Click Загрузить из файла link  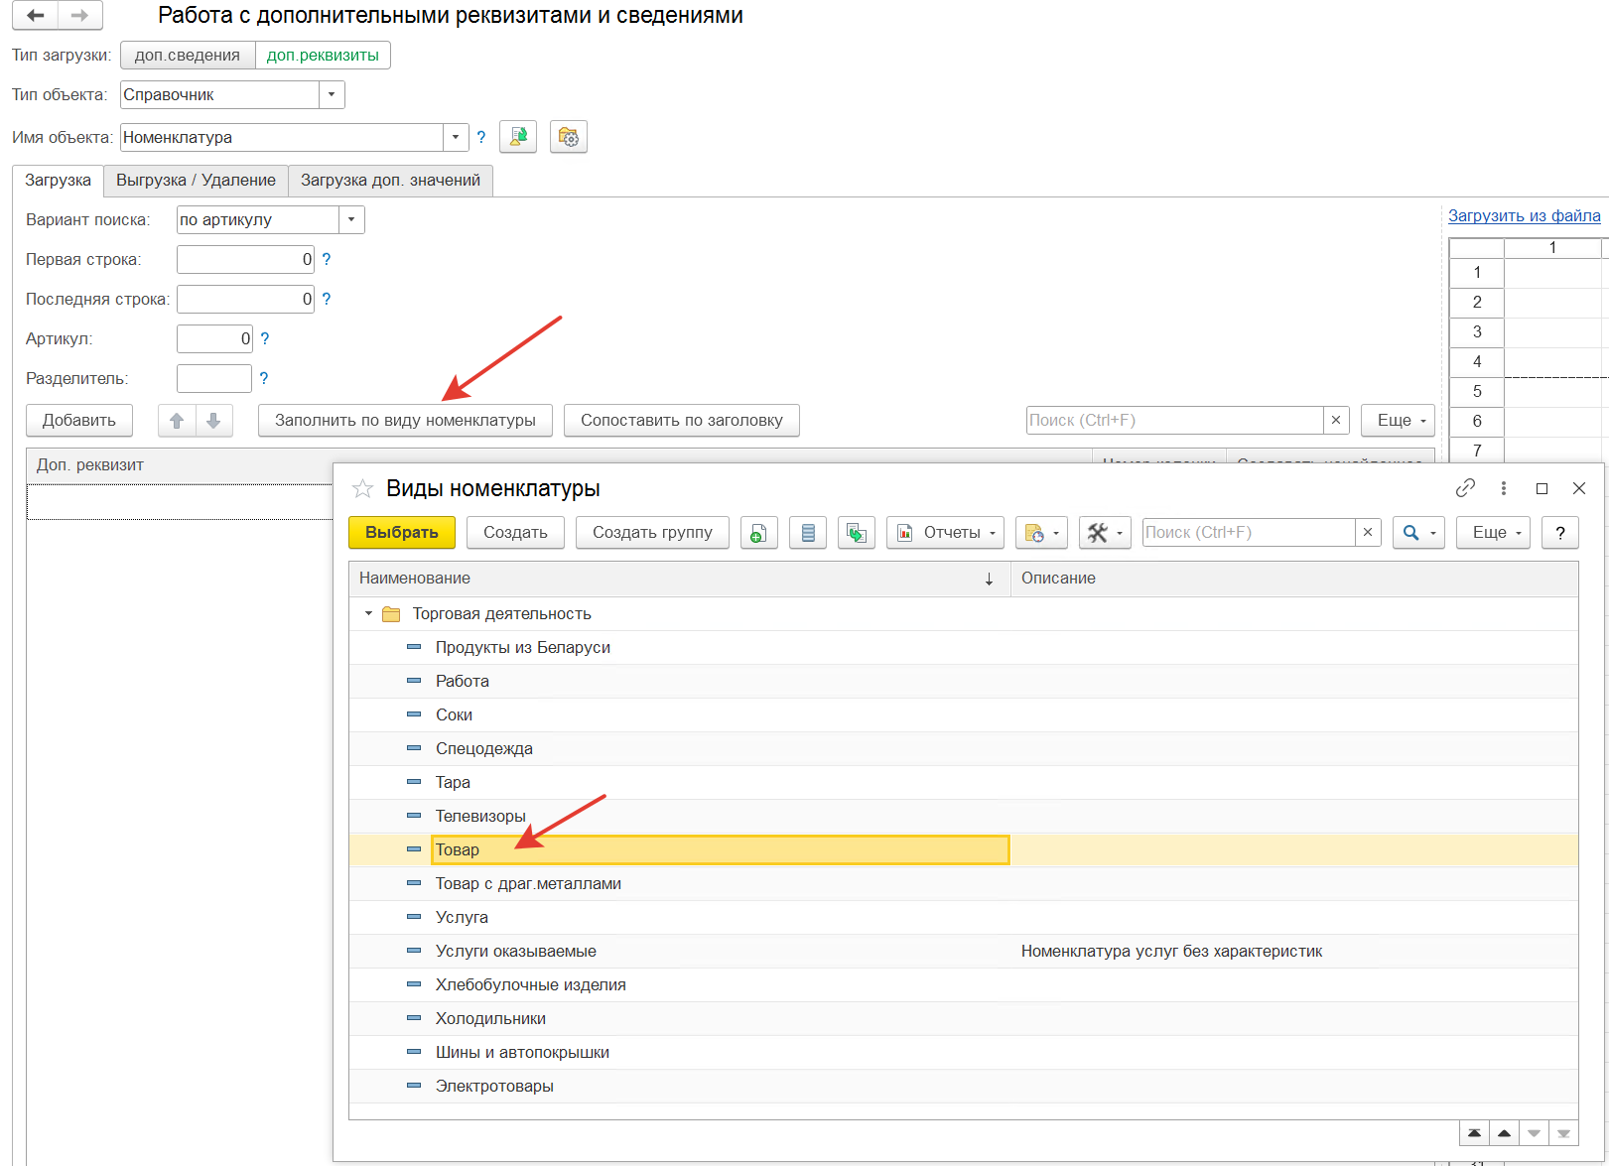(x=1524, y=216)
